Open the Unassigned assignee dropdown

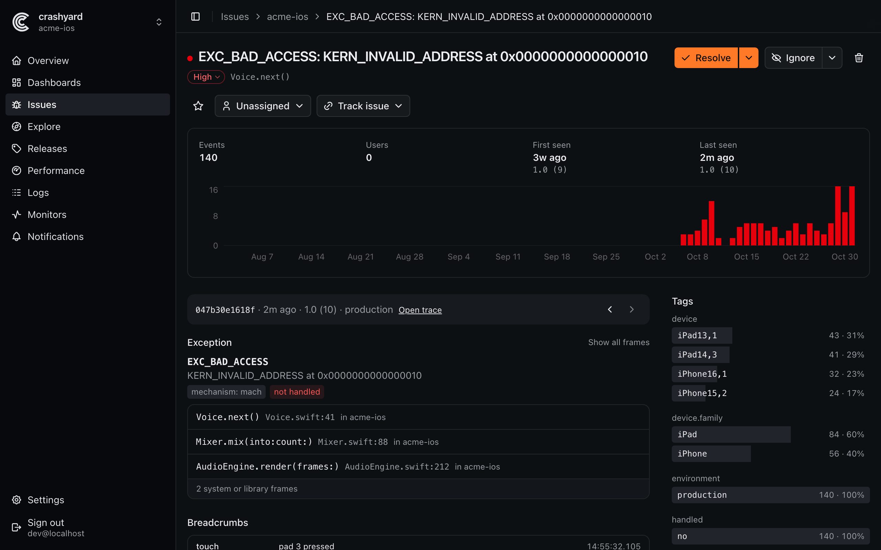[x=263, y=106]
